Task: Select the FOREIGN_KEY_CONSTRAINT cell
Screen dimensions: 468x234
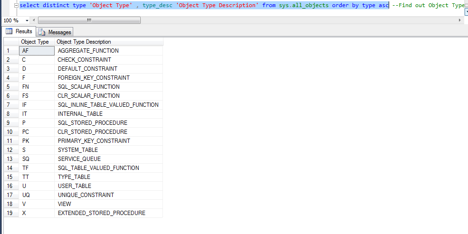Action: pyautogui.click(x=109, y=78)
